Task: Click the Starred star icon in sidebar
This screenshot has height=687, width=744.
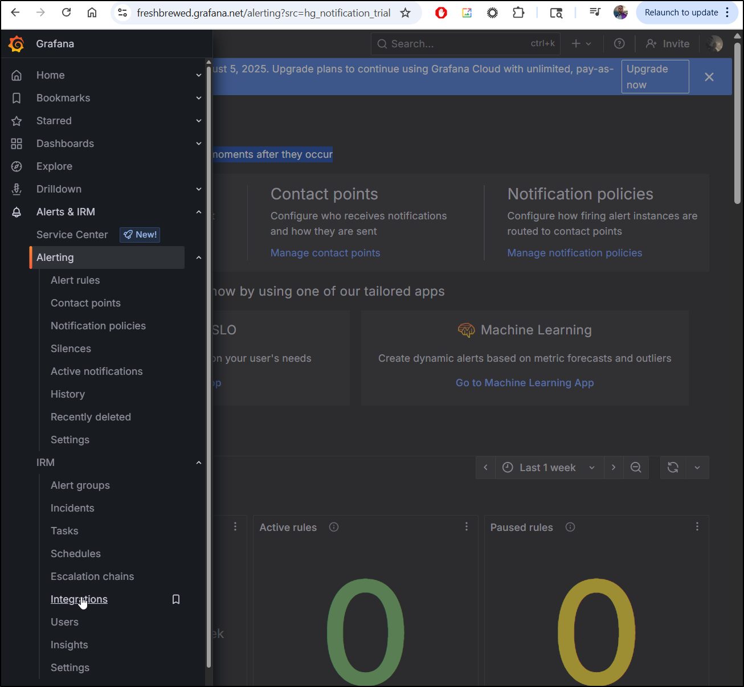Action: (17, 121)
